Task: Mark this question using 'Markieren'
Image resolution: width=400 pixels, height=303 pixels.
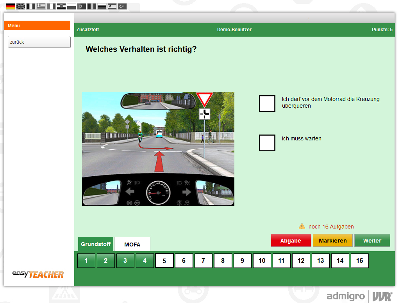Action: [x=332, y=240]
